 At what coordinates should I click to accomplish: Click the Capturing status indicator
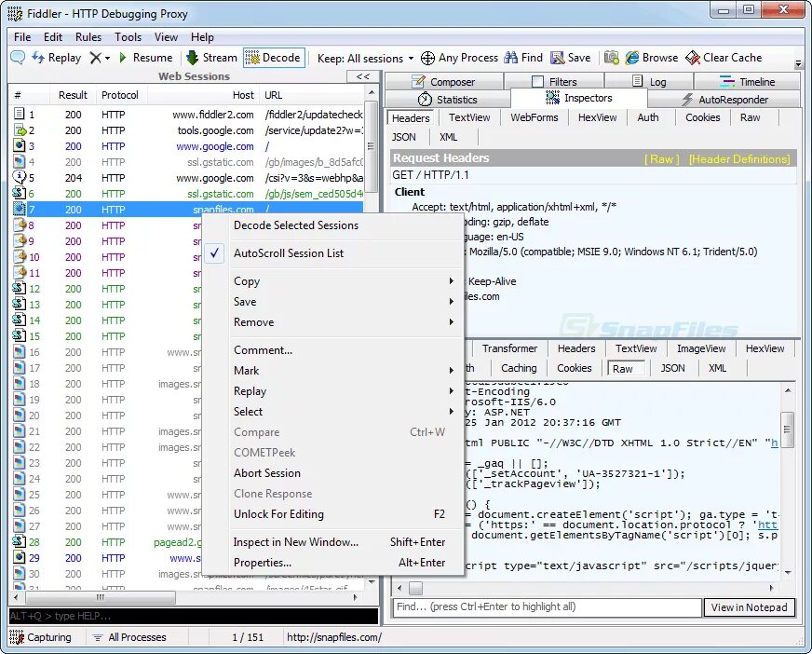[41, 637]
